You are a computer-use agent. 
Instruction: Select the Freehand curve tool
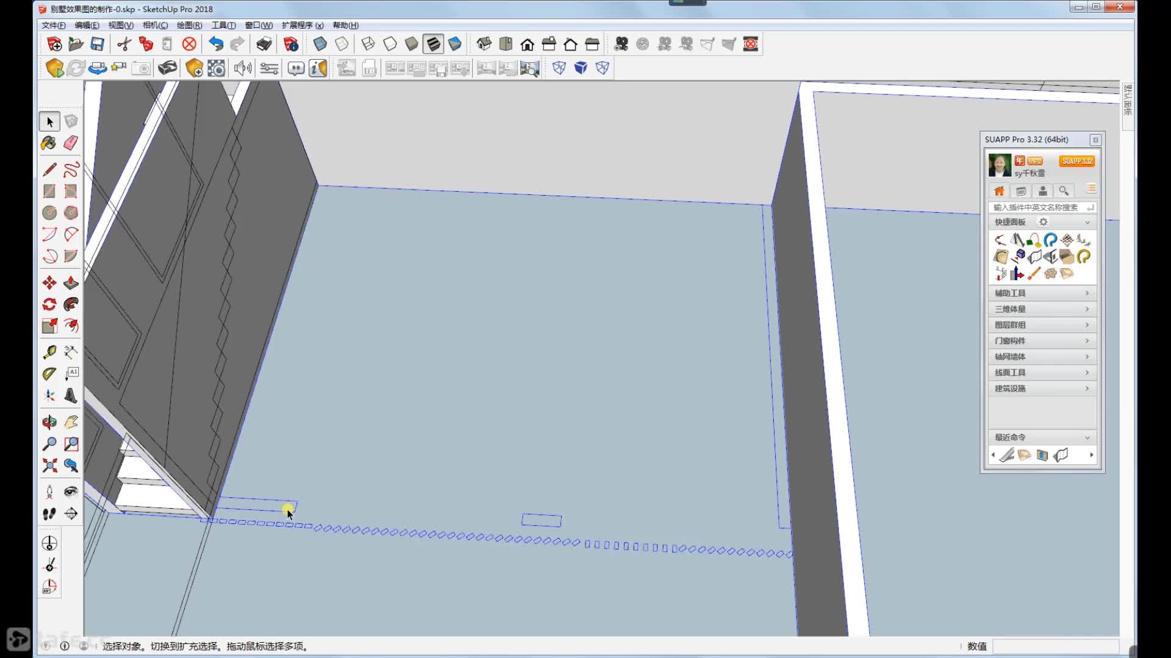pyautogui.click(x=71, y=169)
